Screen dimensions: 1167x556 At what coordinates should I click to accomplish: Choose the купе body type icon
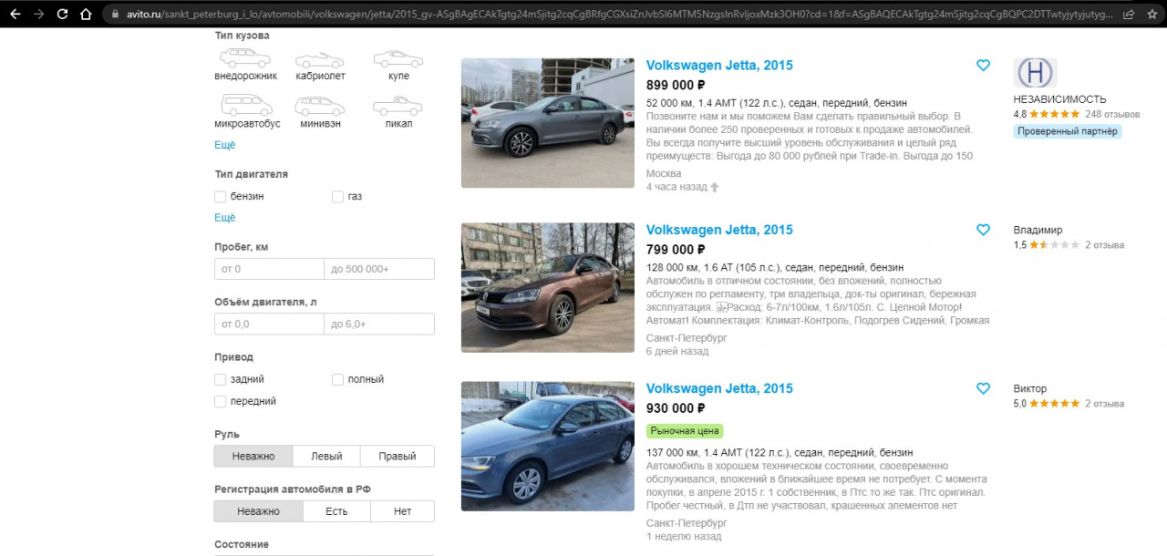click(x=398, y=59)
